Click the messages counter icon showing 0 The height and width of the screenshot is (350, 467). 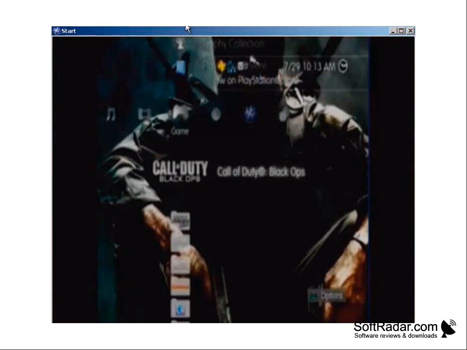point(243,66)
